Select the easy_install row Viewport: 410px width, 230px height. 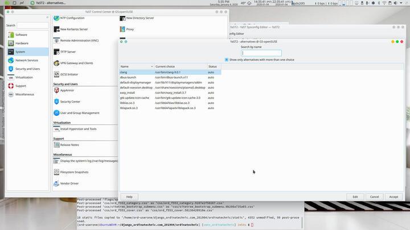170,93
